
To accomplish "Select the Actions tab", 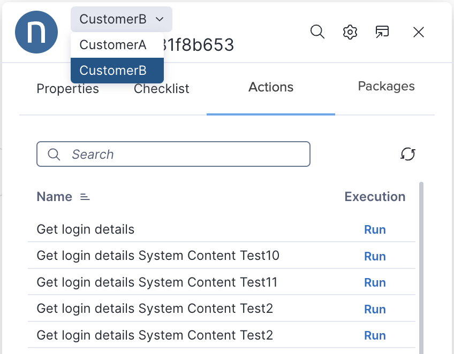I will (x=270, y=86).
